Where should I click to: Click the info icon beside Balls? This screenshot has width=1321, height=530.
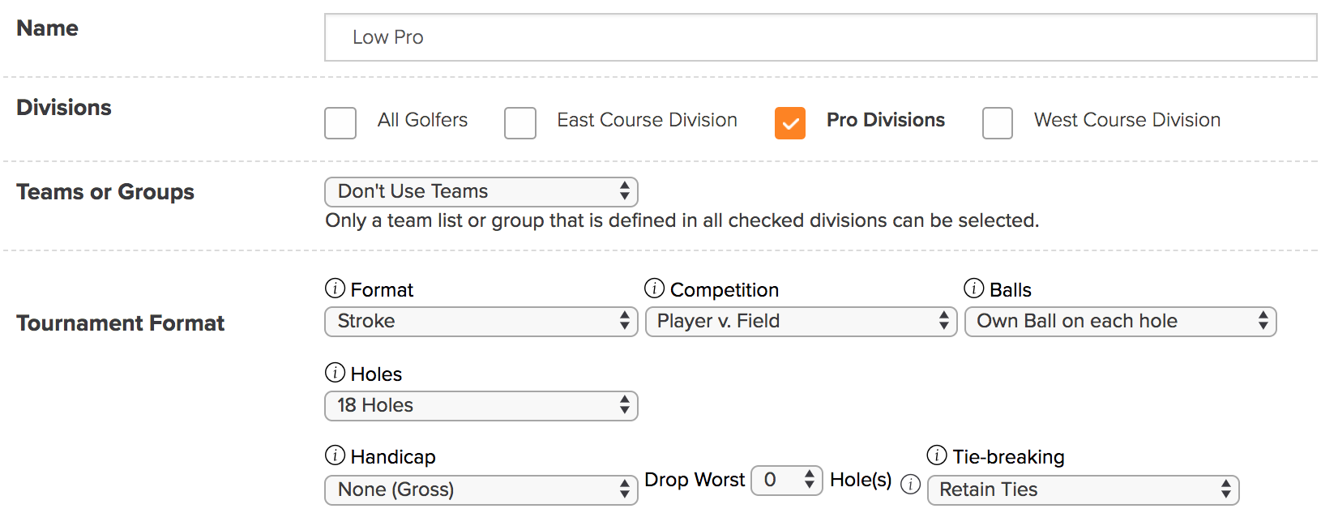tap(973, 289)
